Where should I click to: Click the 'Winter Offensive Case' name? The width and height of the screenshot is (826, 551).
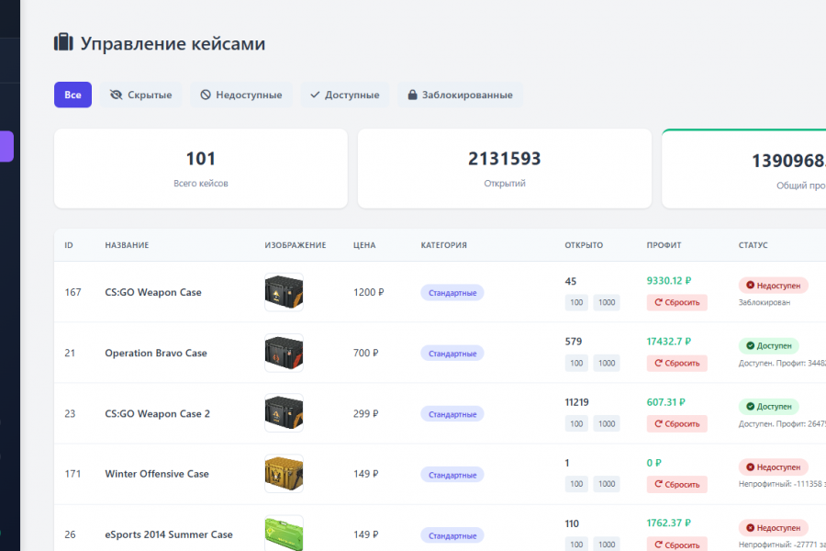point(157,474)
